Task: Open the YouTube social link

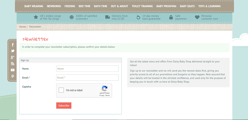Action: 13,70
